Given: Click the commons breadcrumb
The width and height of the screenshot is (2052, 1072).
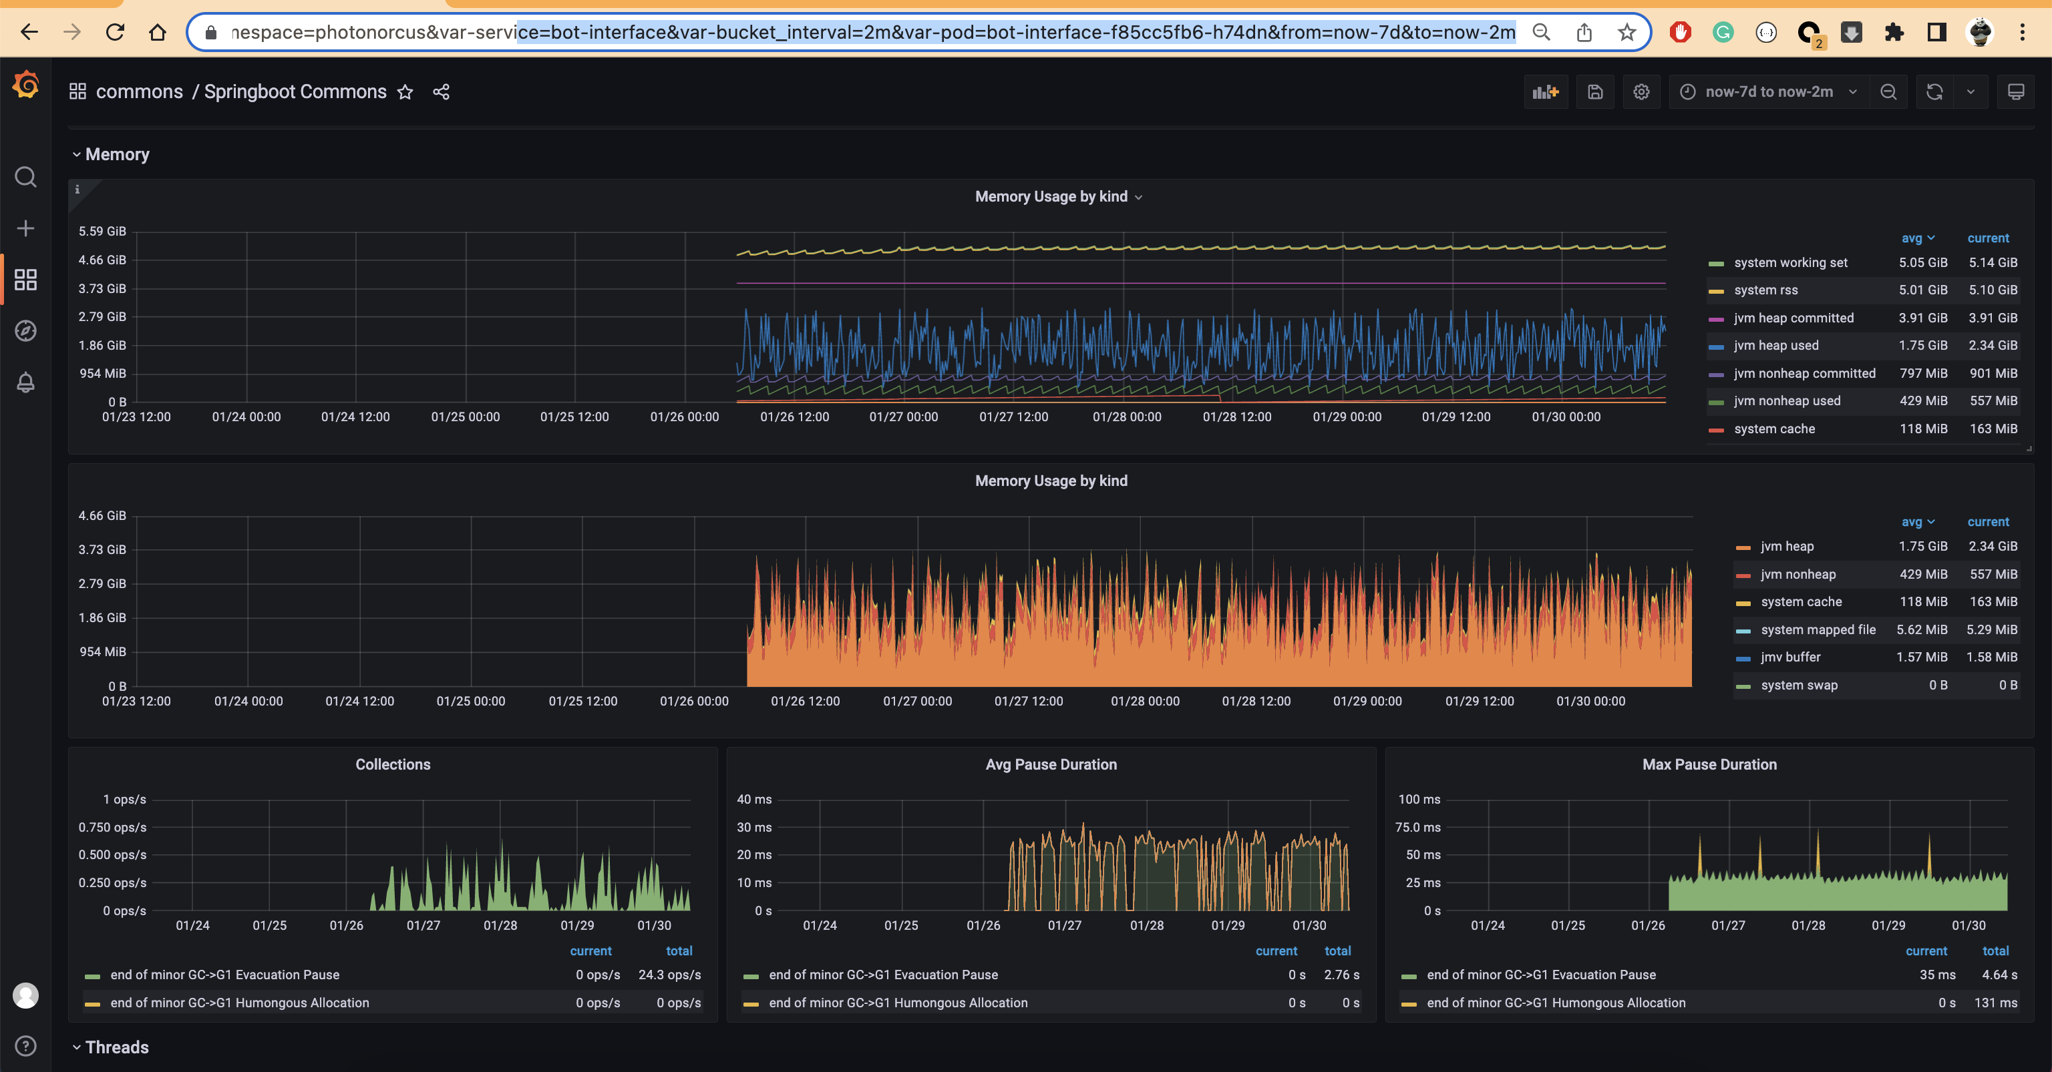Looking at the screenshot, I should (140, 91).
